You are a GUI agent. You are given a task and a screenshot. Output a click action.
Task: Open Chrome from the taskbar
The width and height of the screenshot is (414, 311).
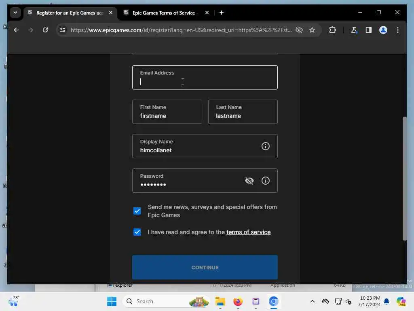[x=274, y=301]
